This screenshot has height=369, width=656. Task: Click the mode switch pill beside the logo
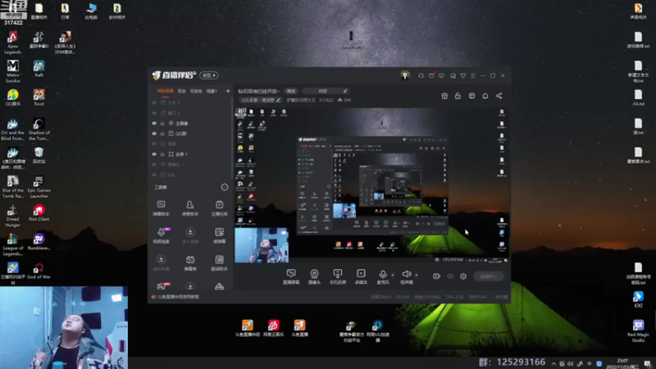click(209, 75)
